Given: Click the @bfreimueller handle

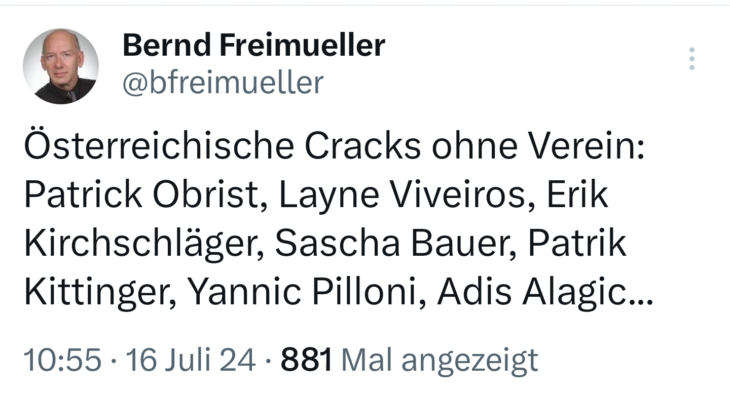Looking at the screenshot, I should tap(223, 83).
